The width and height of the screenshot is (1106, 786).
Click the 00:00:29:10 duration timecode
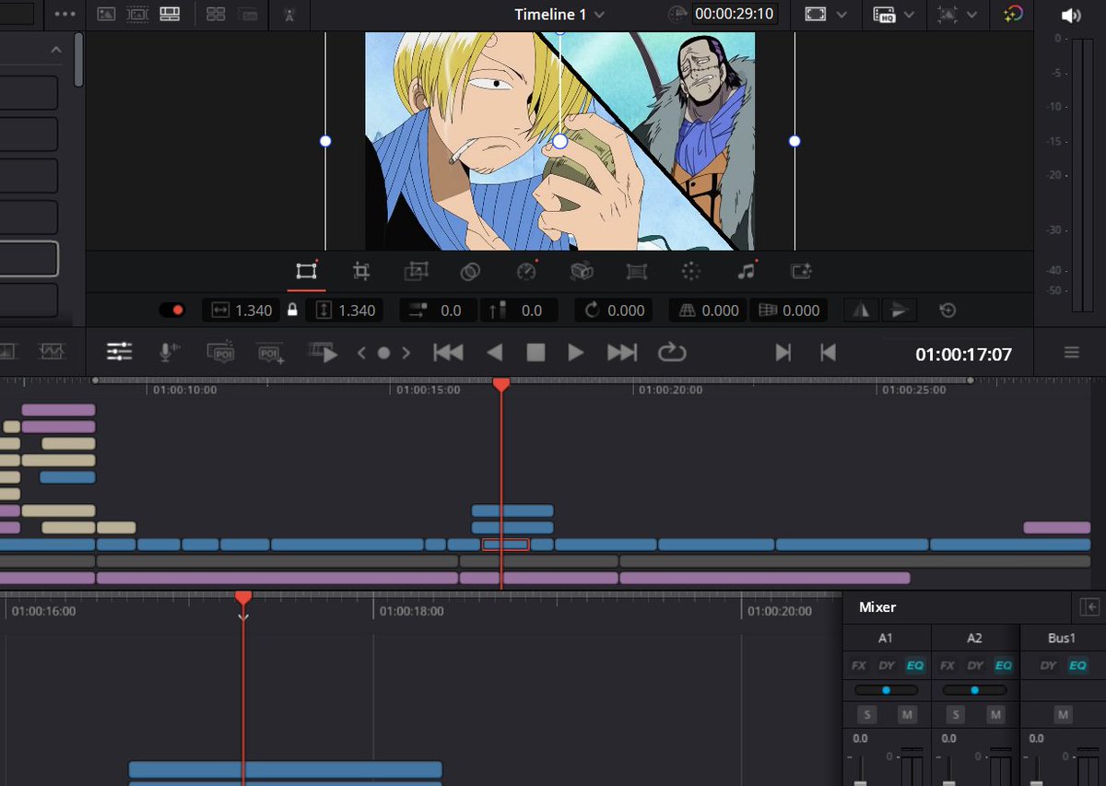(735, 14)
